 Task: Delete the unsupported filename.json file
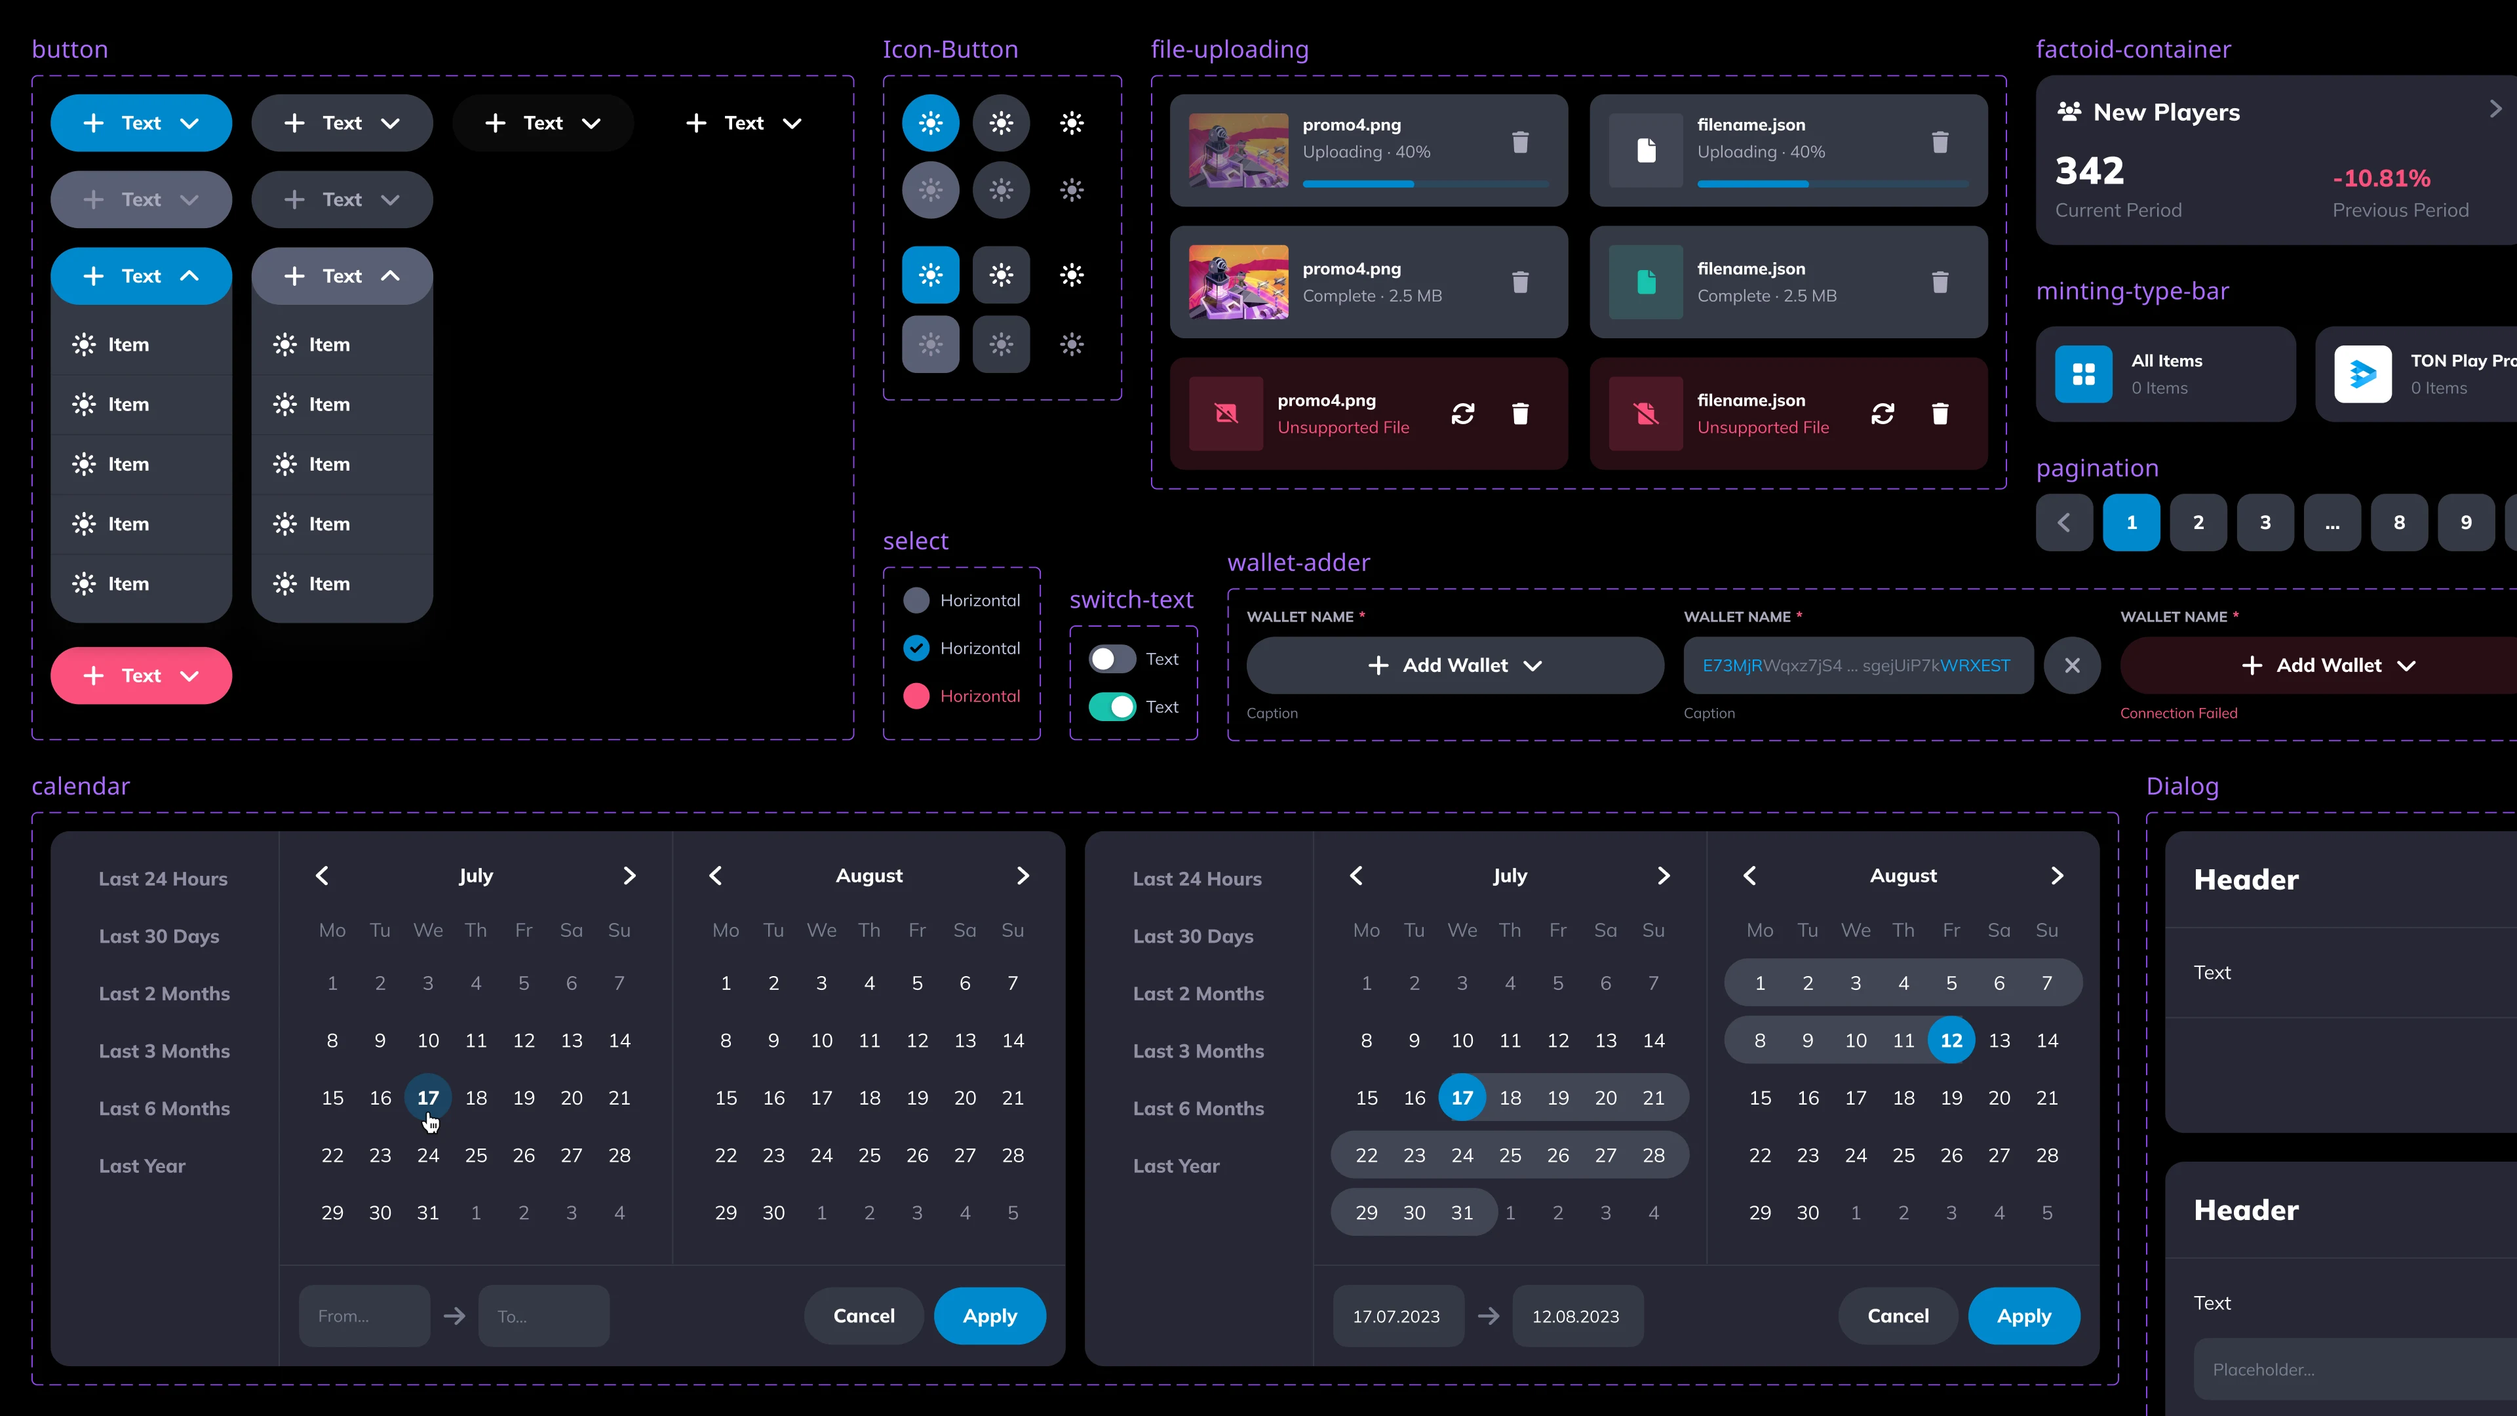[x=1940, y=414]
